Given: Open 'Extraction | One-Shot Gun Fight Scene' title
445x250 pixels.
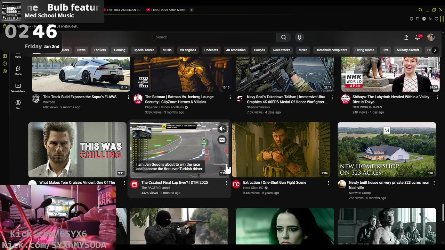Looking at the screenshot, I should click(275, 183).
